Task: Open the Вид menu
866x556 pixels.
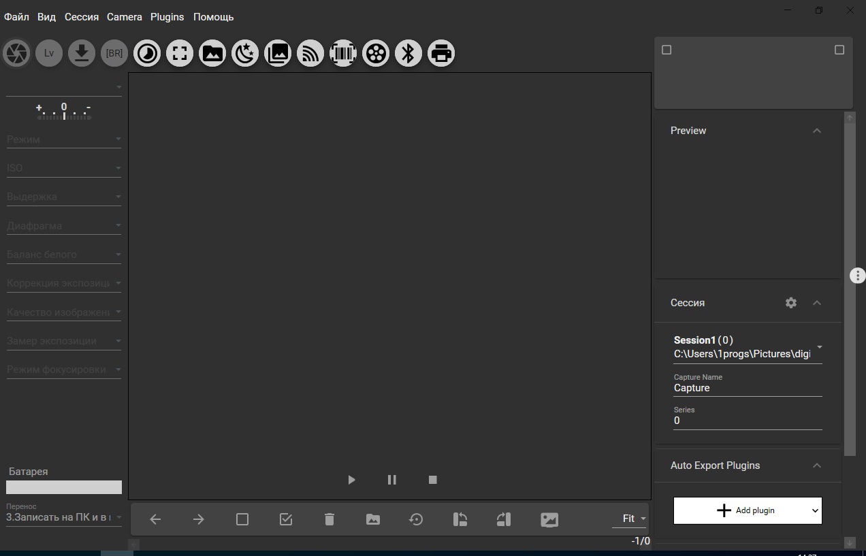Action: tap(46, 17)
